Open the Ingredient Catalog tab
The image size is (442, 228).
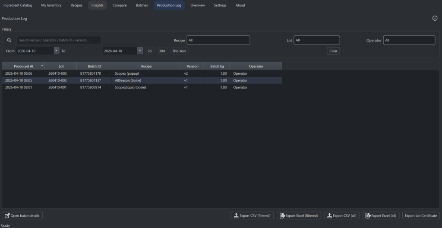point(18,5)
